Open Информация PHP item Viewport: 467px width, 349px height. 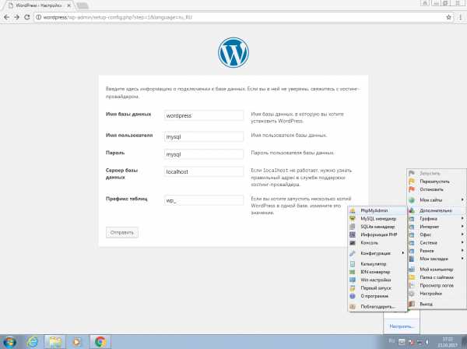point(377,234)
